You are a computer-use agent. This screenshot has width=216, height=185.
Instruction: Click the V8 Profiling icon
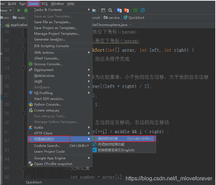[31, 93]
